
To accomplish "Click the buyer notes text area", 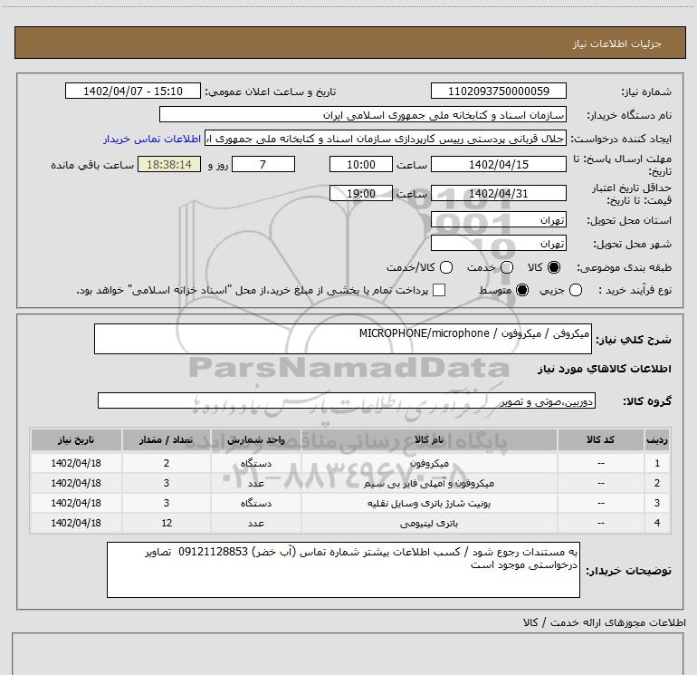I will point(343,570).
